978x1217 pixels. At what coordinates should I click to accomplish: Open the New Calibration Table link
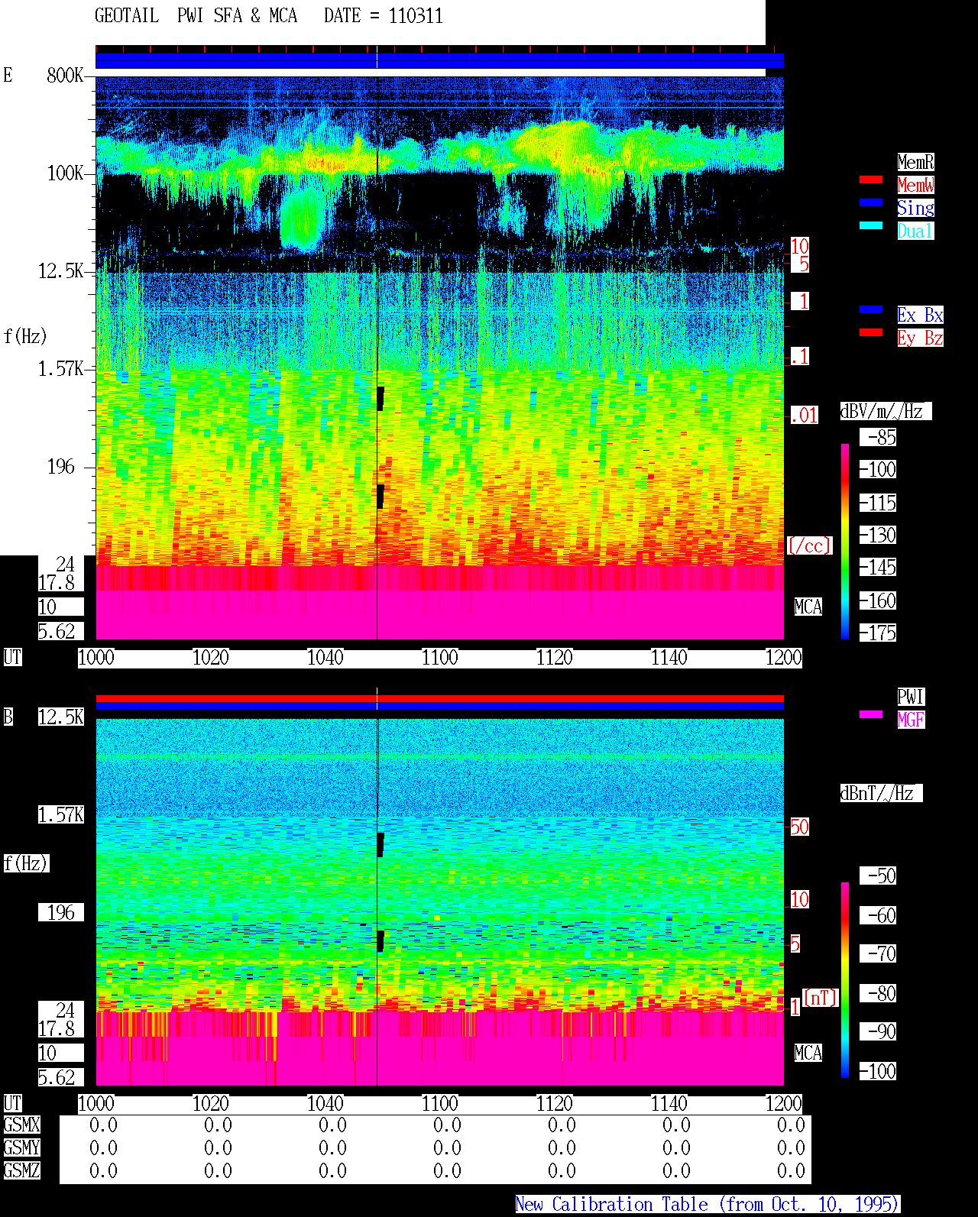click(x=708, y=1205)
